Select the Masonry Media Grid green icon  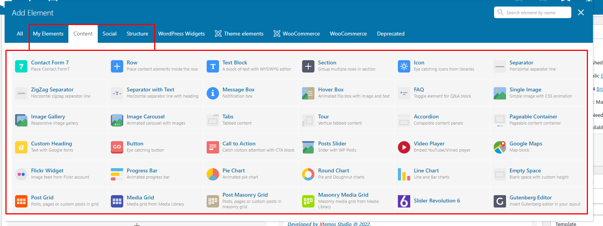(308, 201)
